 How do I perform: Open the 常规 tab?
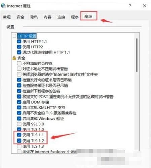pyautogui.click(x=7, y=17)
